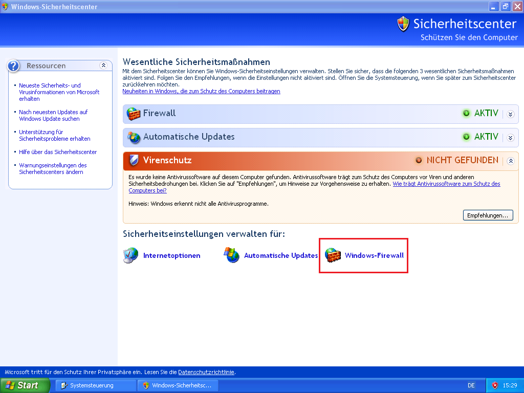Image resolution: width=524 pixels, height=393 pixels.
Task: Click the Ressourcen panel title
Action: [x=46, y=66]
